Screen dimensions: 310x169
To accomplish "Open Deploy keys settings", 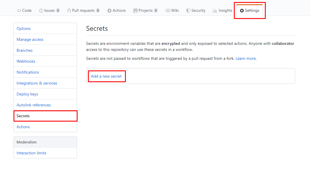I will [27, 94].
